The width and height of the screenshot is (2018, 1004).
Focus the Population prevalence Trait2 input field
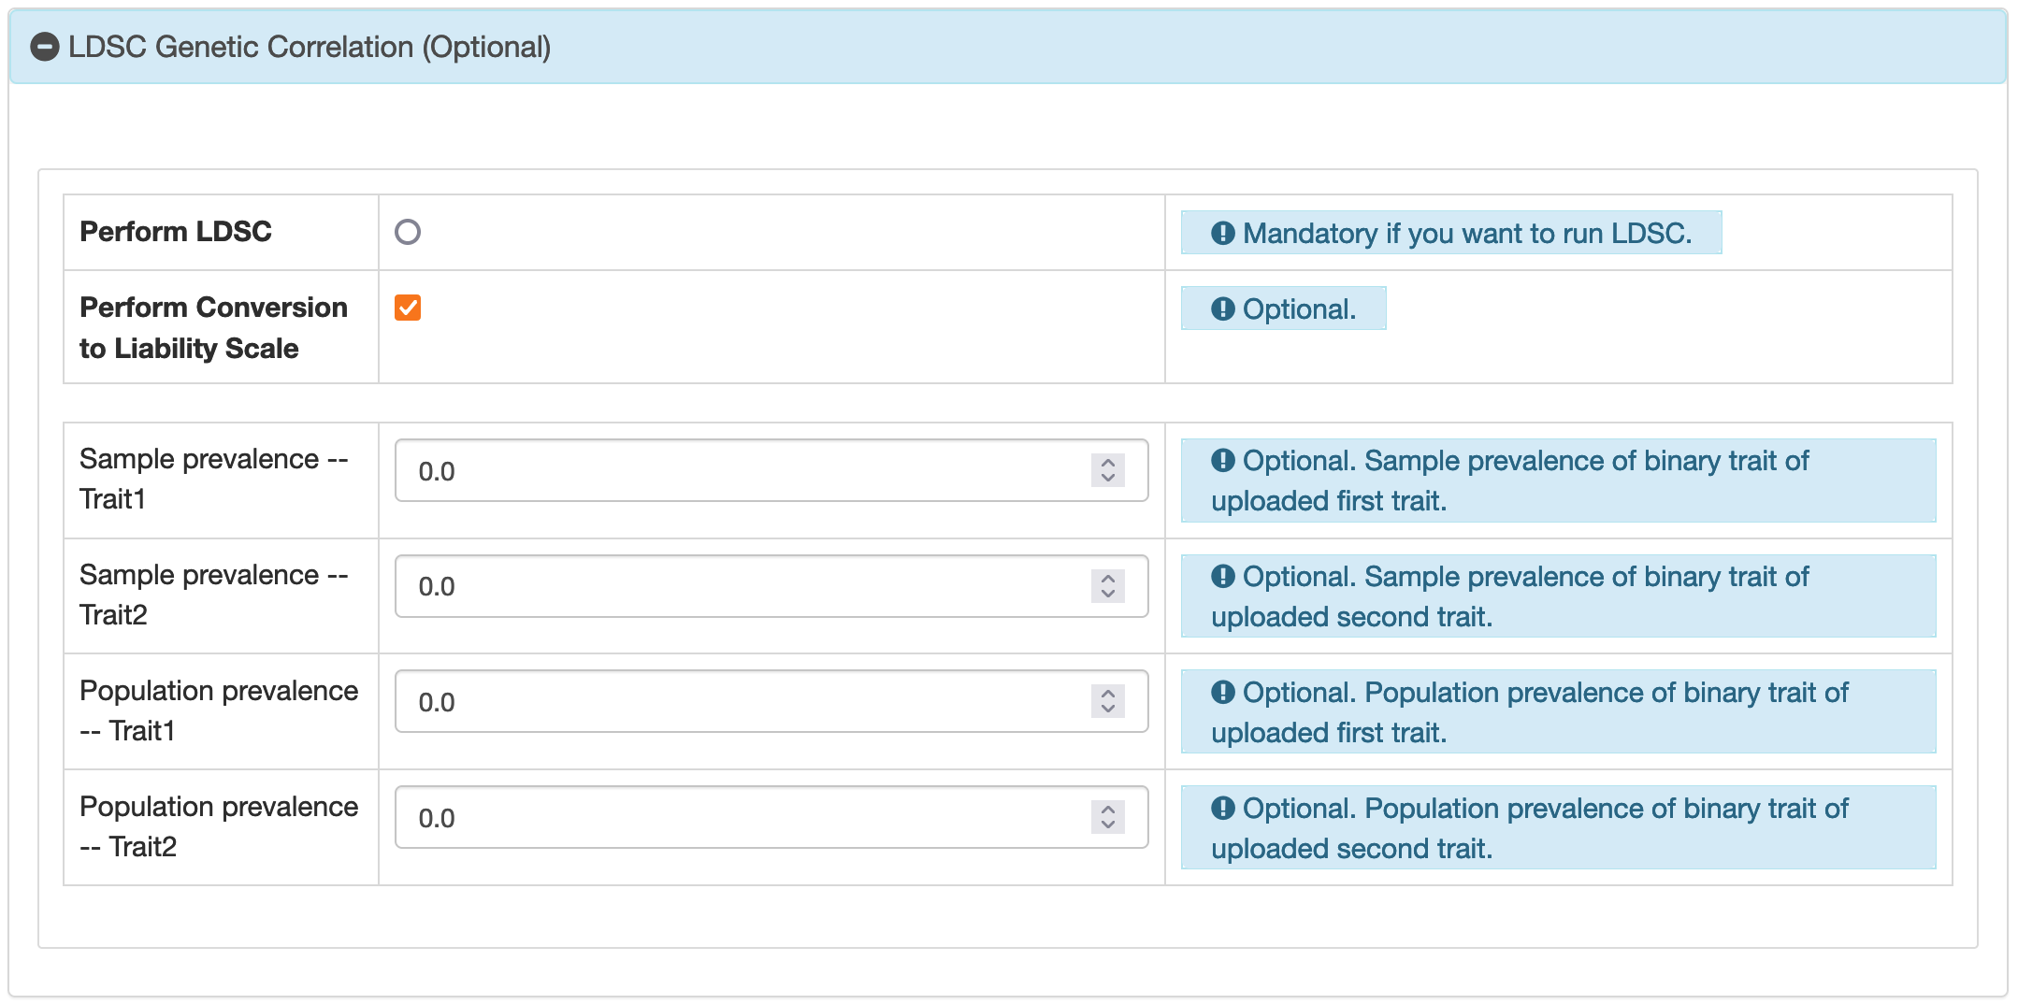point(739,818)
